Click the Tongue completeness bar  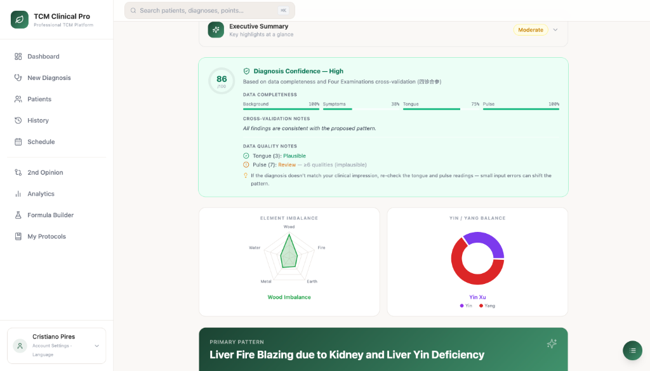click(441, 109)
